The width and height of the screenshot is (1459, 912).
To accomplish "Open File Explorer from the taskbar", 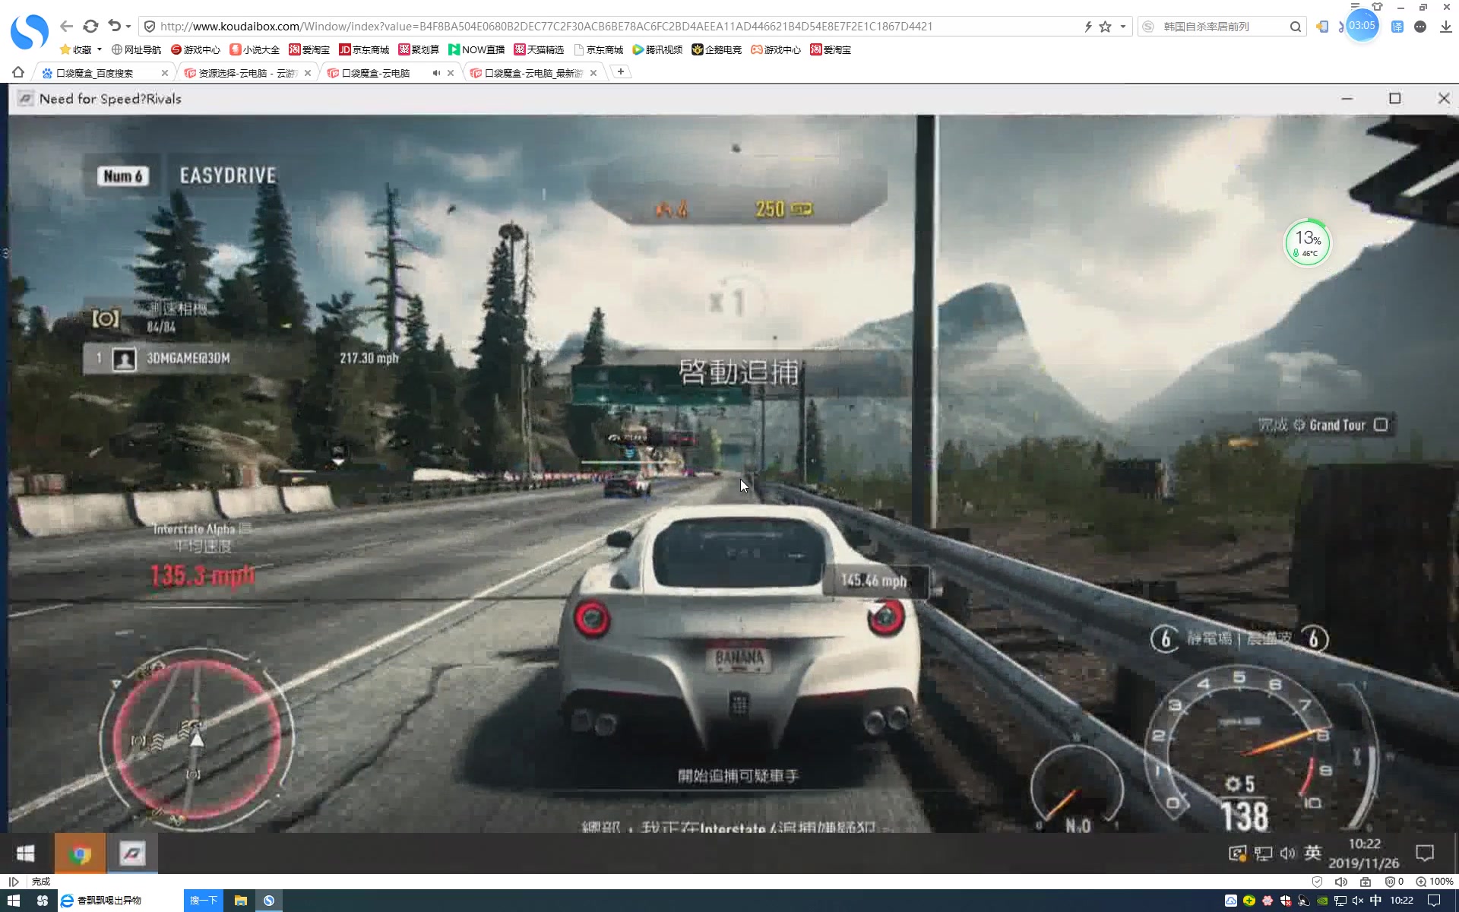I will (241, 901).
